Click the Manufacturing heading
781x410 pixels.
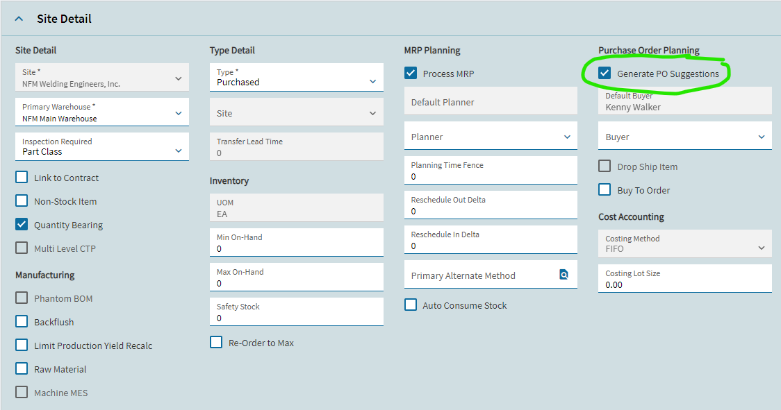[45, 275]
